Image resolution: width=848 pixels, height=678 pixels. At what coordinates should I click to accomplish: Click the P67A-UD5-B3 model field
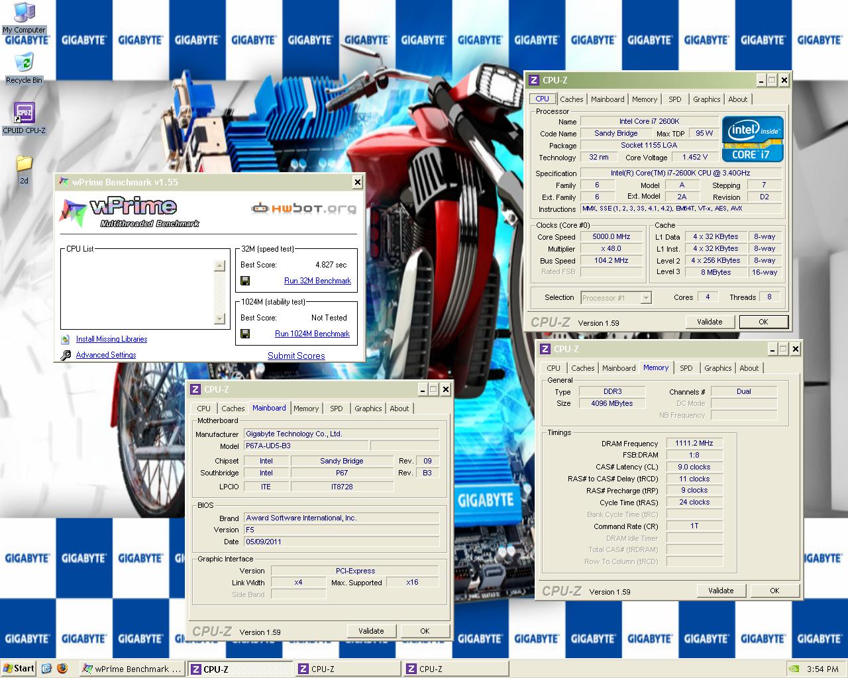coord(306,446)
